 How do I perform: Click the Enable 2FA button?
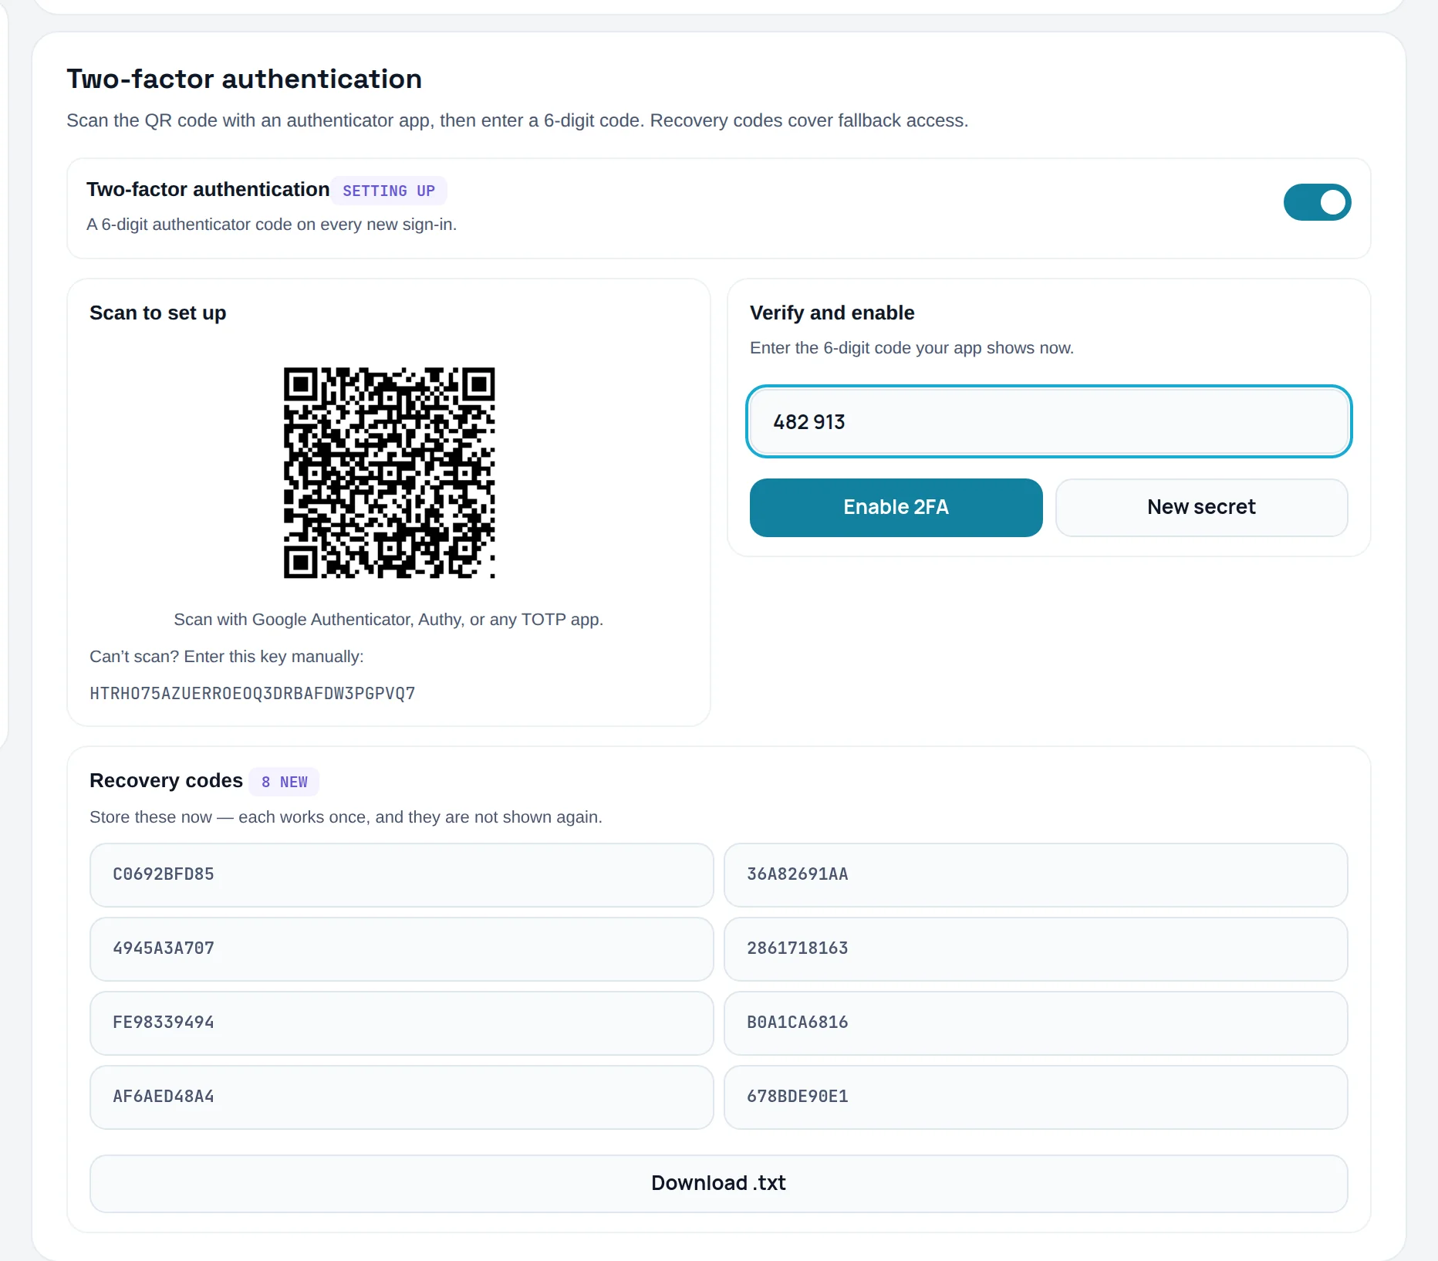pyautogui.click(x=896, y=507)
